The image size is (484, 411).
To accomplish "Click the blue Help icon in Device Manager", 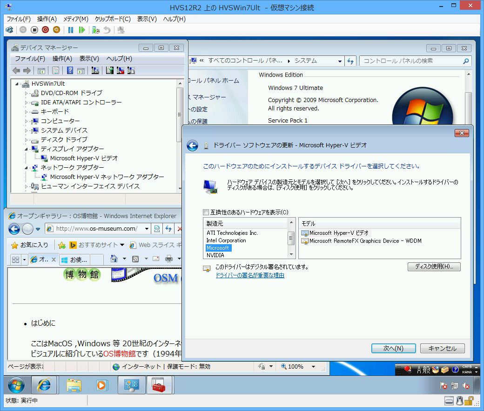I will (70, 71).
